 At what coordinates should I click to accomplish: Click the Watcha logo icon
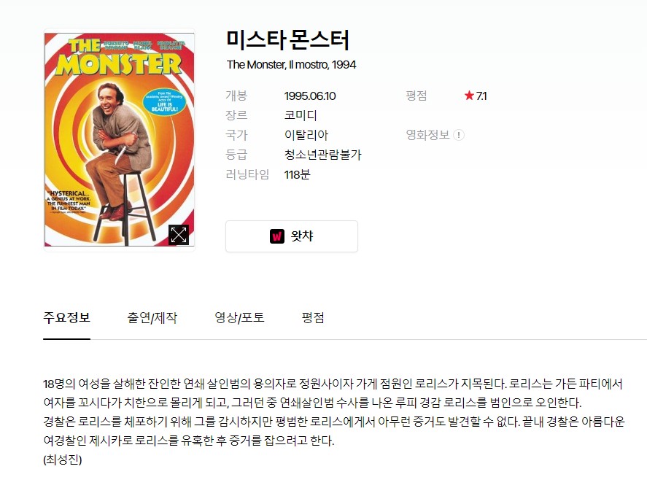[277, 236]
